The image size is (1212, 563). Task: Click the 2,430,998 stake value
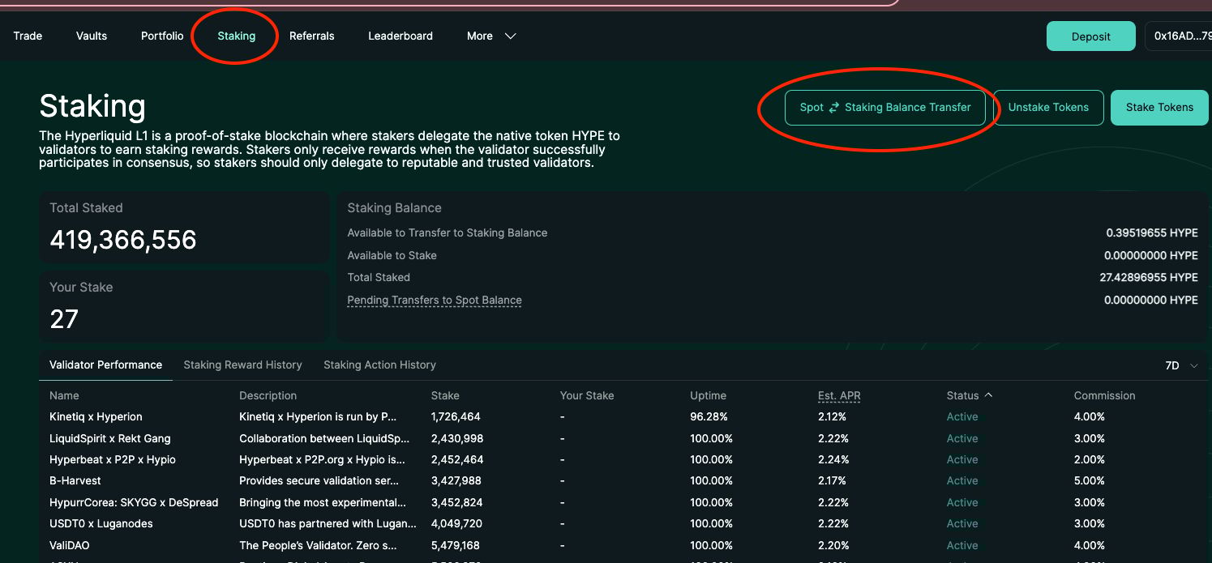coord(458,438)
